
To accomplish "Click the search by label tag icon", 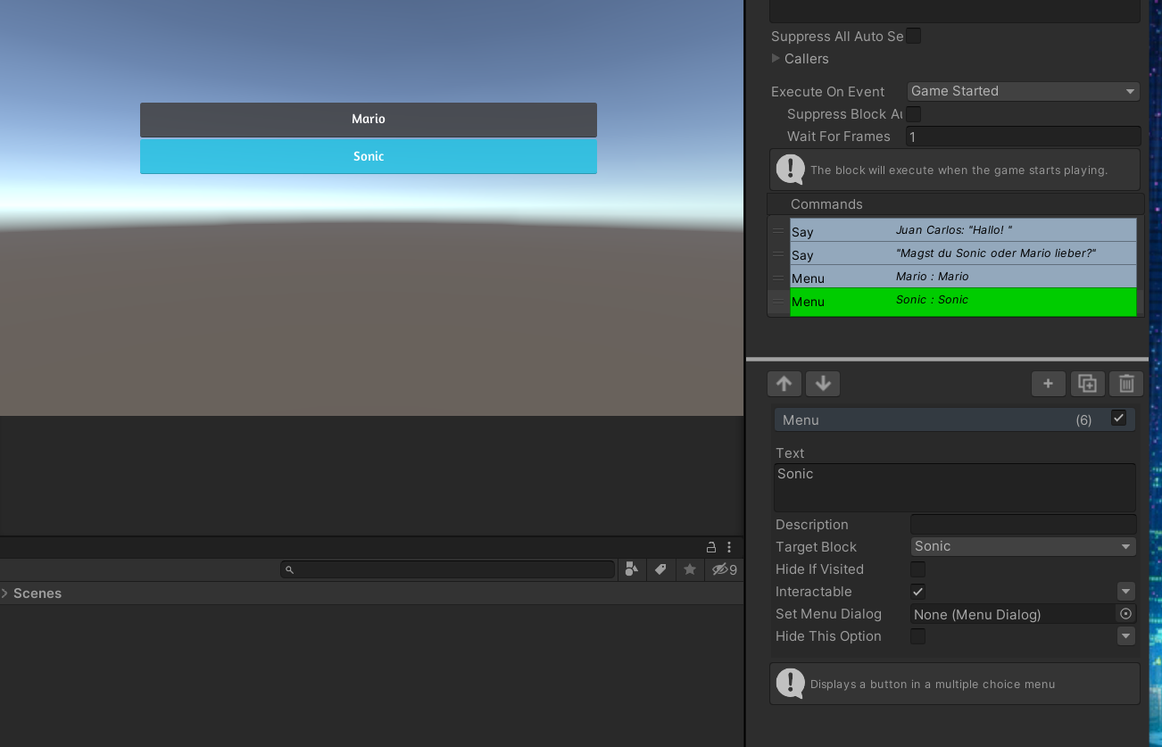I will point(660,569).
